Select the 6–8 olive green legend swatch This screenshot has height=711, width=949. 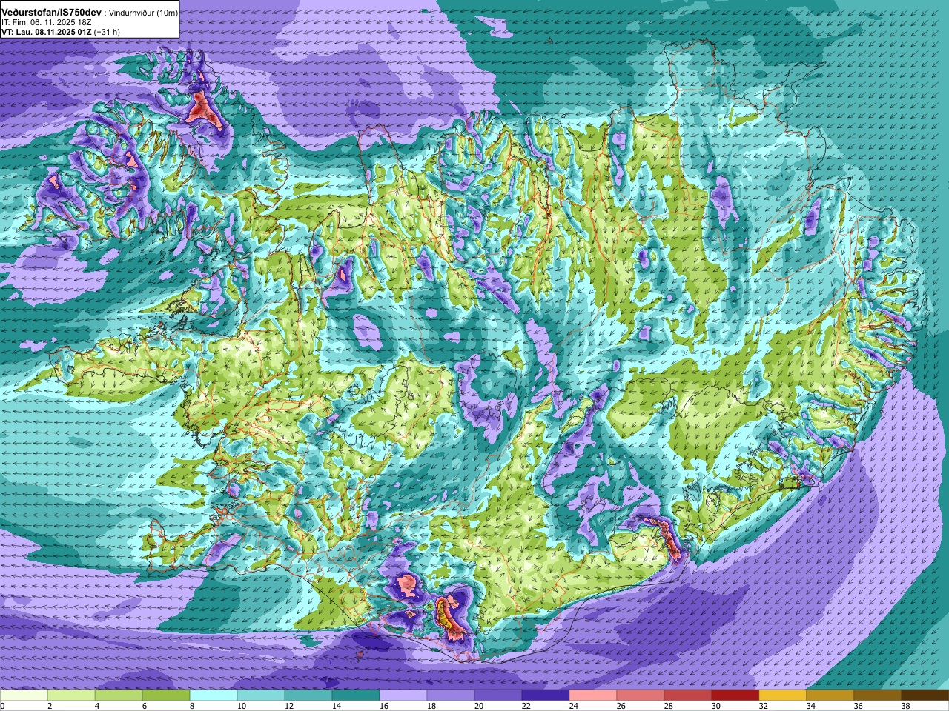pyautogui.click(x=166, y=695)
